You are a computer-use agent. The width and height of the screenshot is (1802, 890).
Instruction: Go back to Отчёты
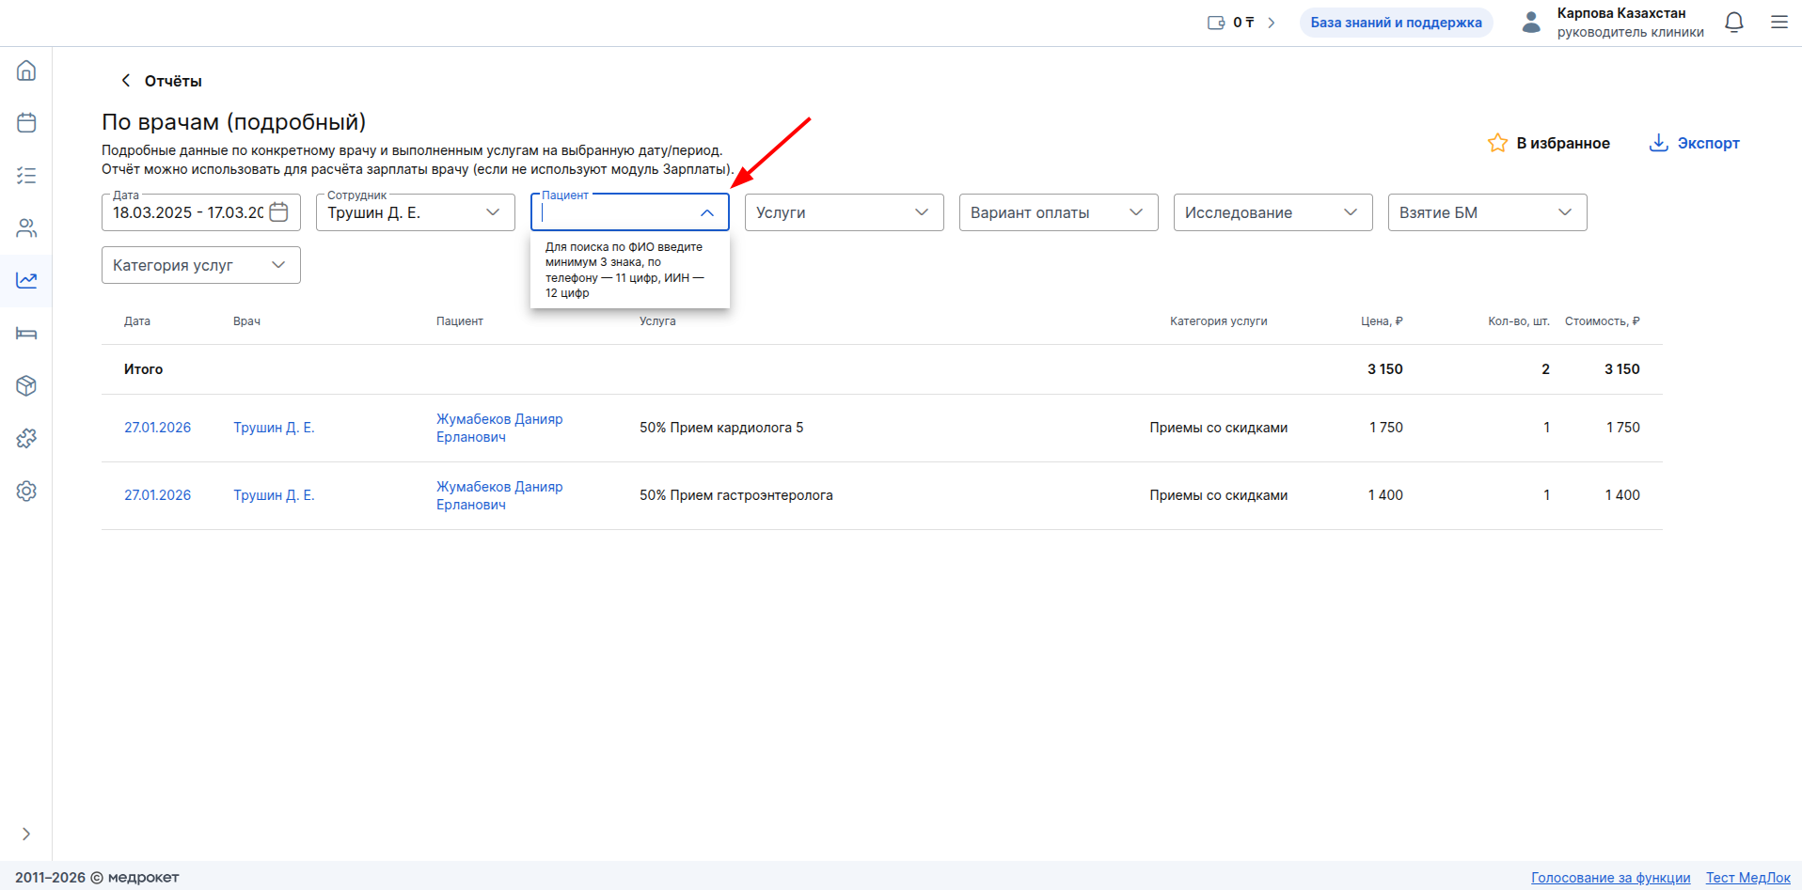[162, 81]
